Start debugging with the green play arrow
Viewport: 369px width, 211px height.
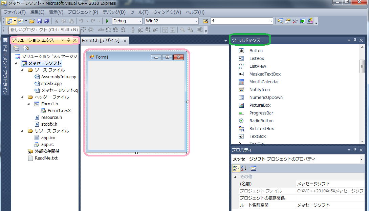[107, 21]
